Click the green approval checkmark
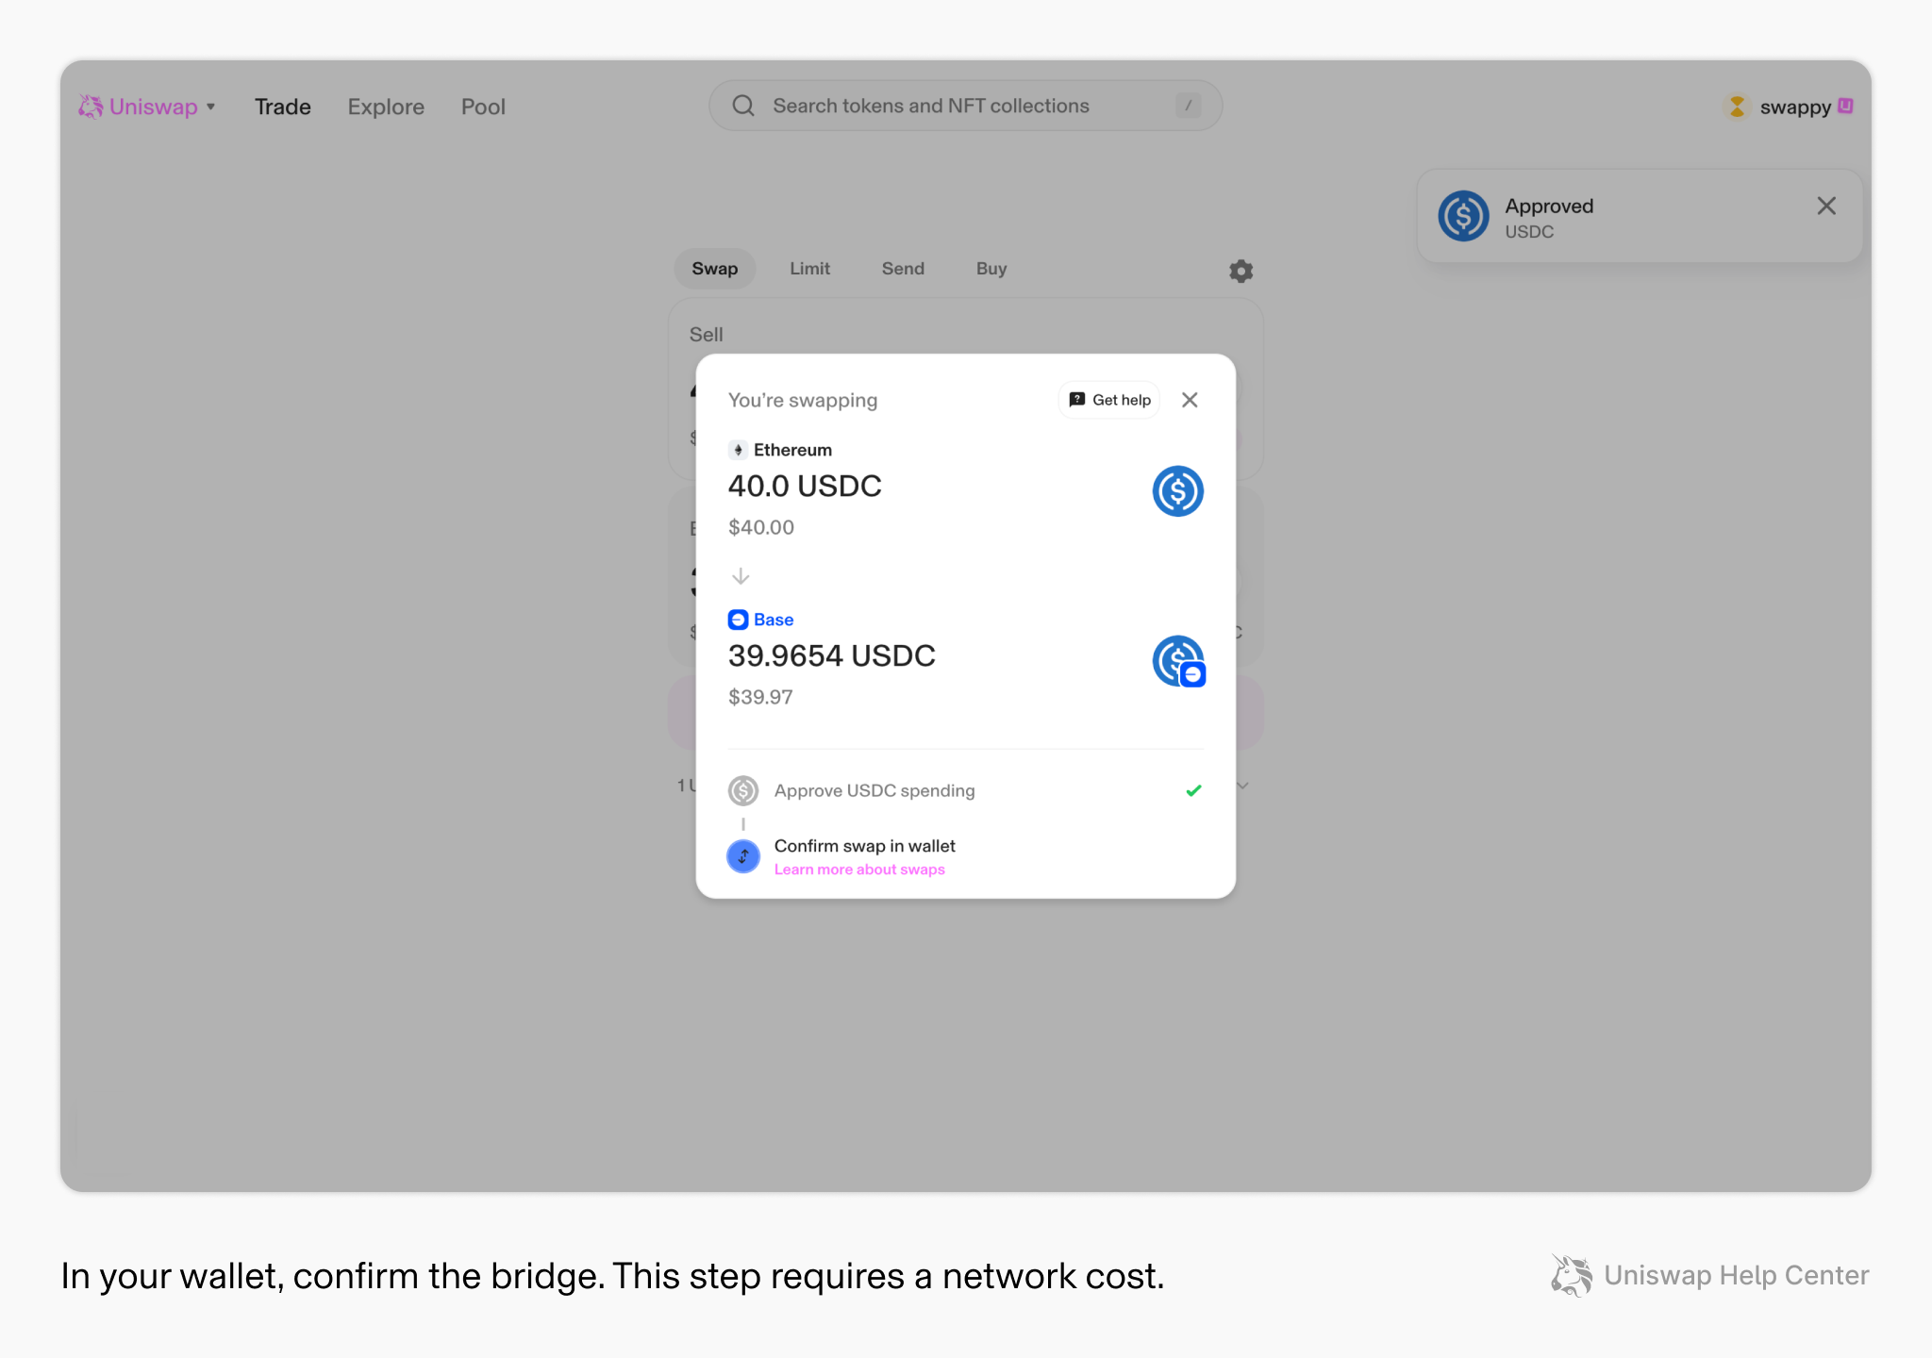1932x1358 pixels. 1193,790
